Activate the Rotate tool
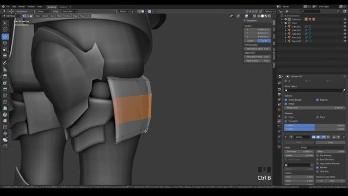348x196 pixels. coord(5,43)
